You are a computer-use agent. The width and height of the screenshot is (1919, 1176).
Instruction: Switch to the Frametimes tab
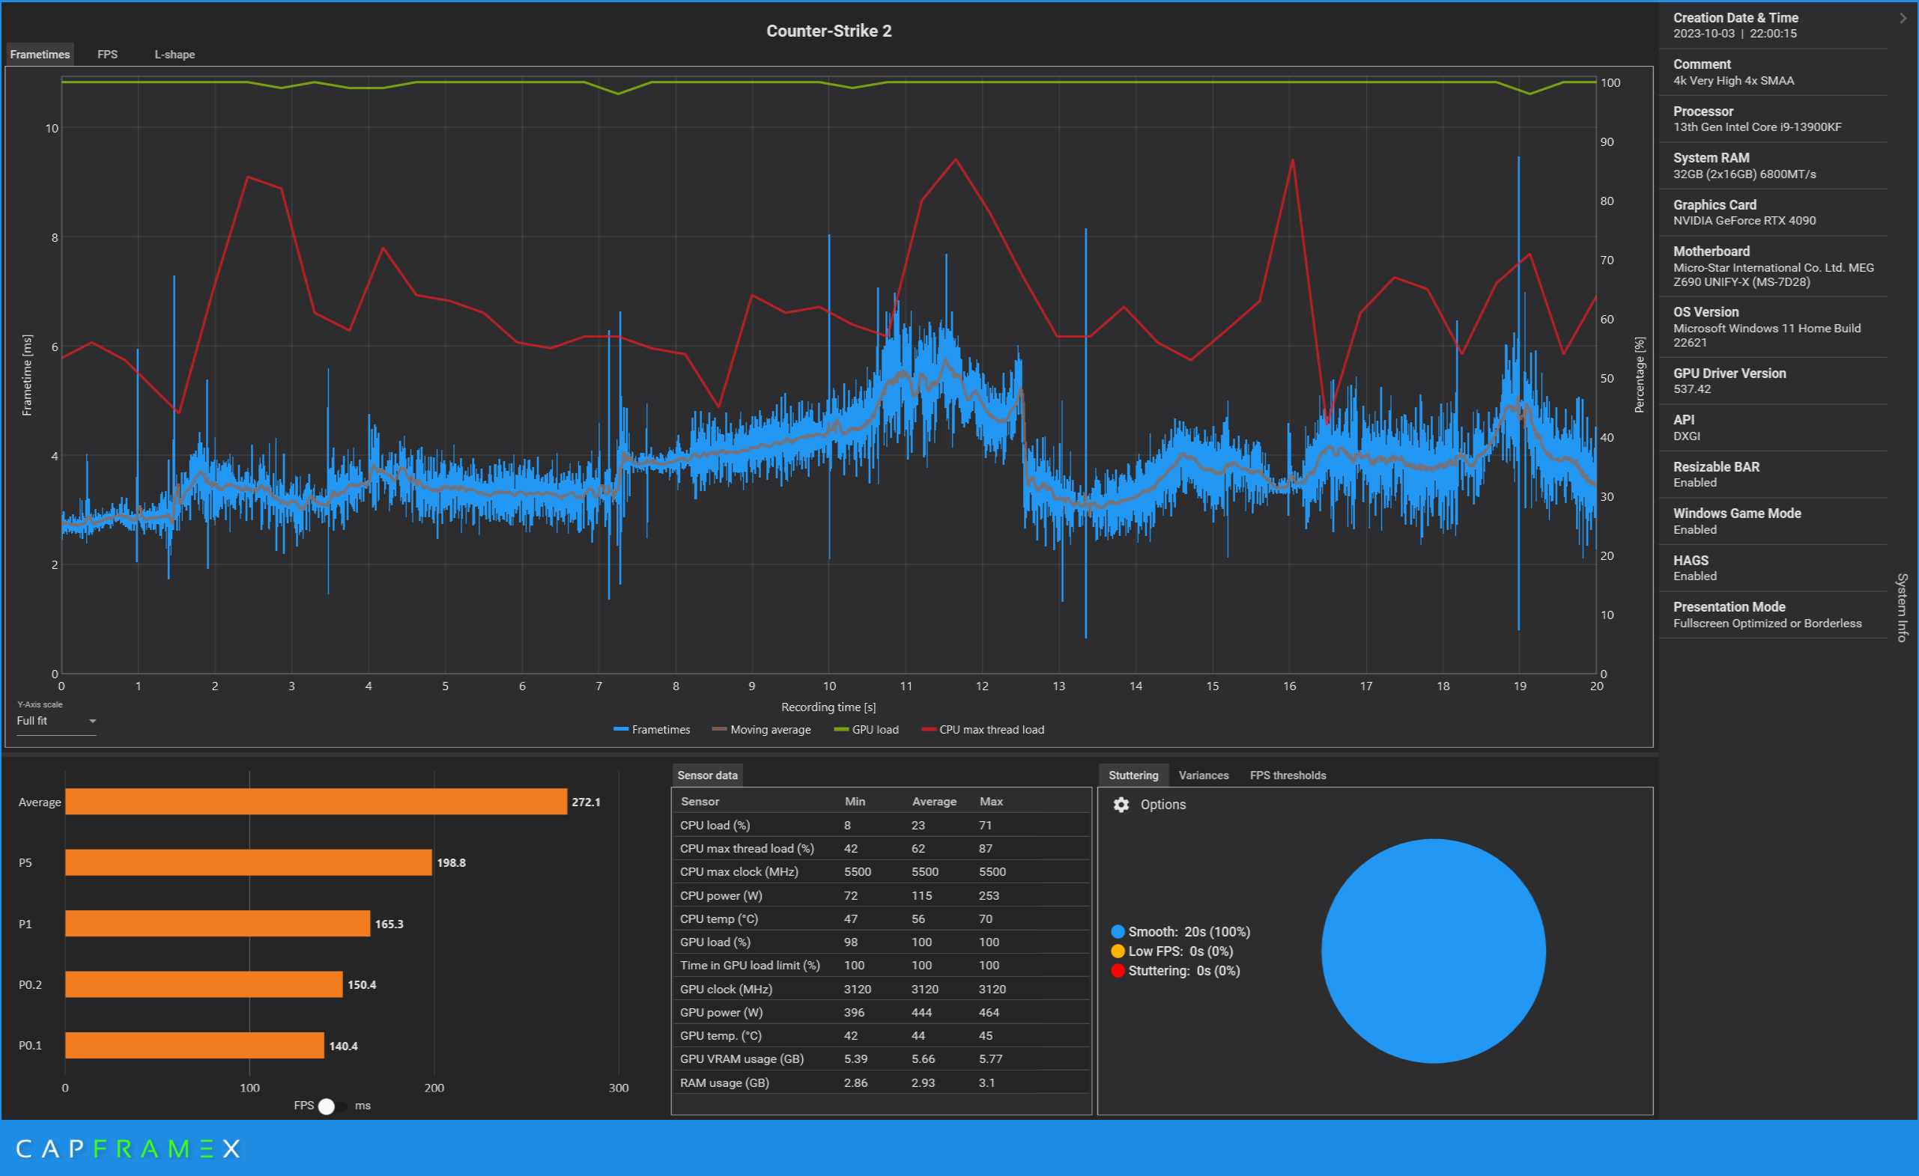(x=40, y=55)
